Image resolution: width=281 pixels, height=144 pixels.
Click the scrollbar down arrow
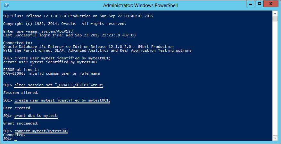pos(275,138)
